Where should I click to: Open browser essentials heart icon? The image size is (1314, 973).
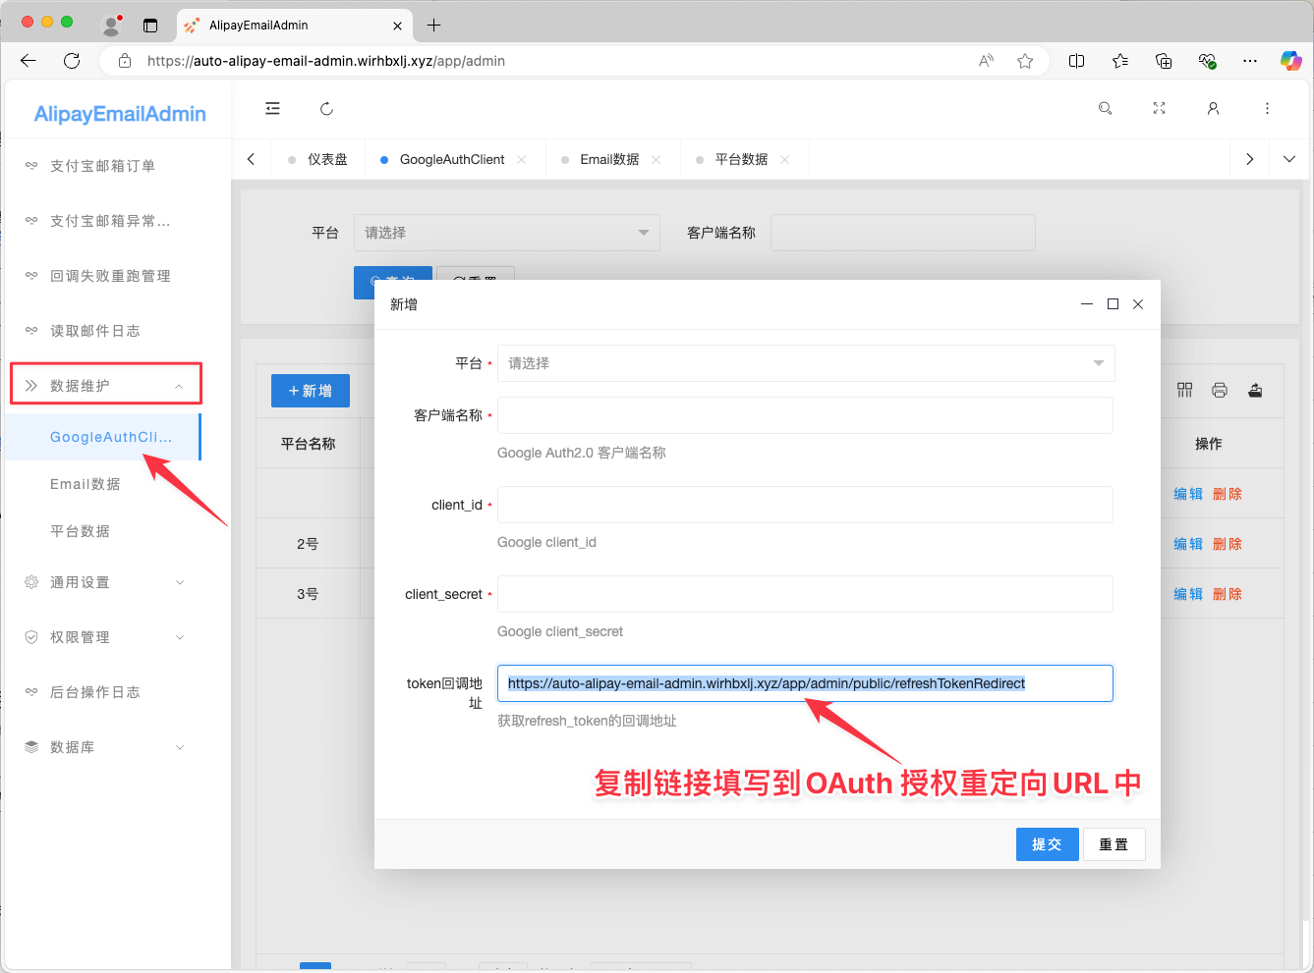coord(1208,61)
